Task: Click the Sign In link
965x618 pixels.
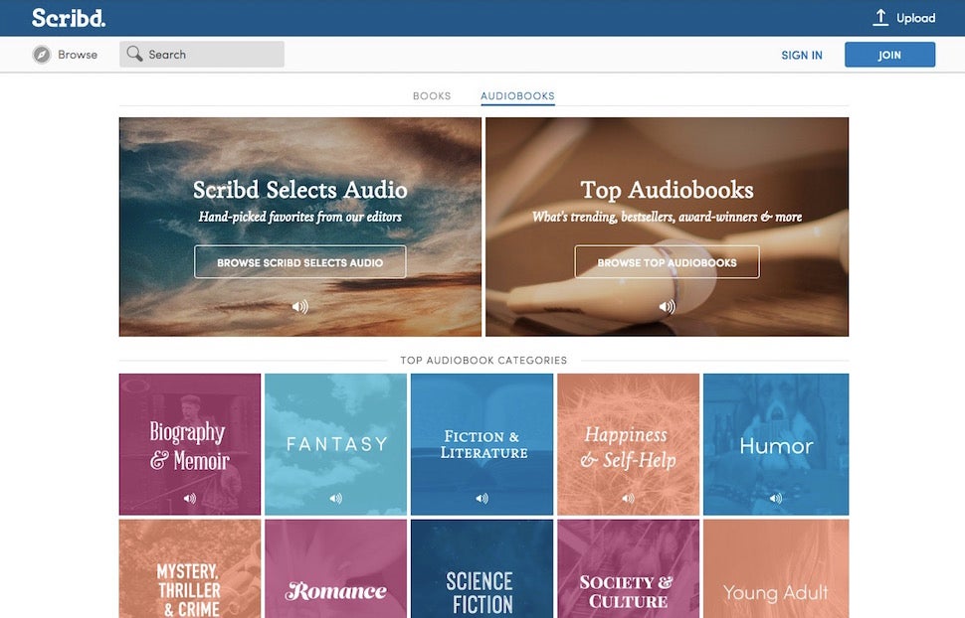Action: pyautogui.click(x=802, y=55)
